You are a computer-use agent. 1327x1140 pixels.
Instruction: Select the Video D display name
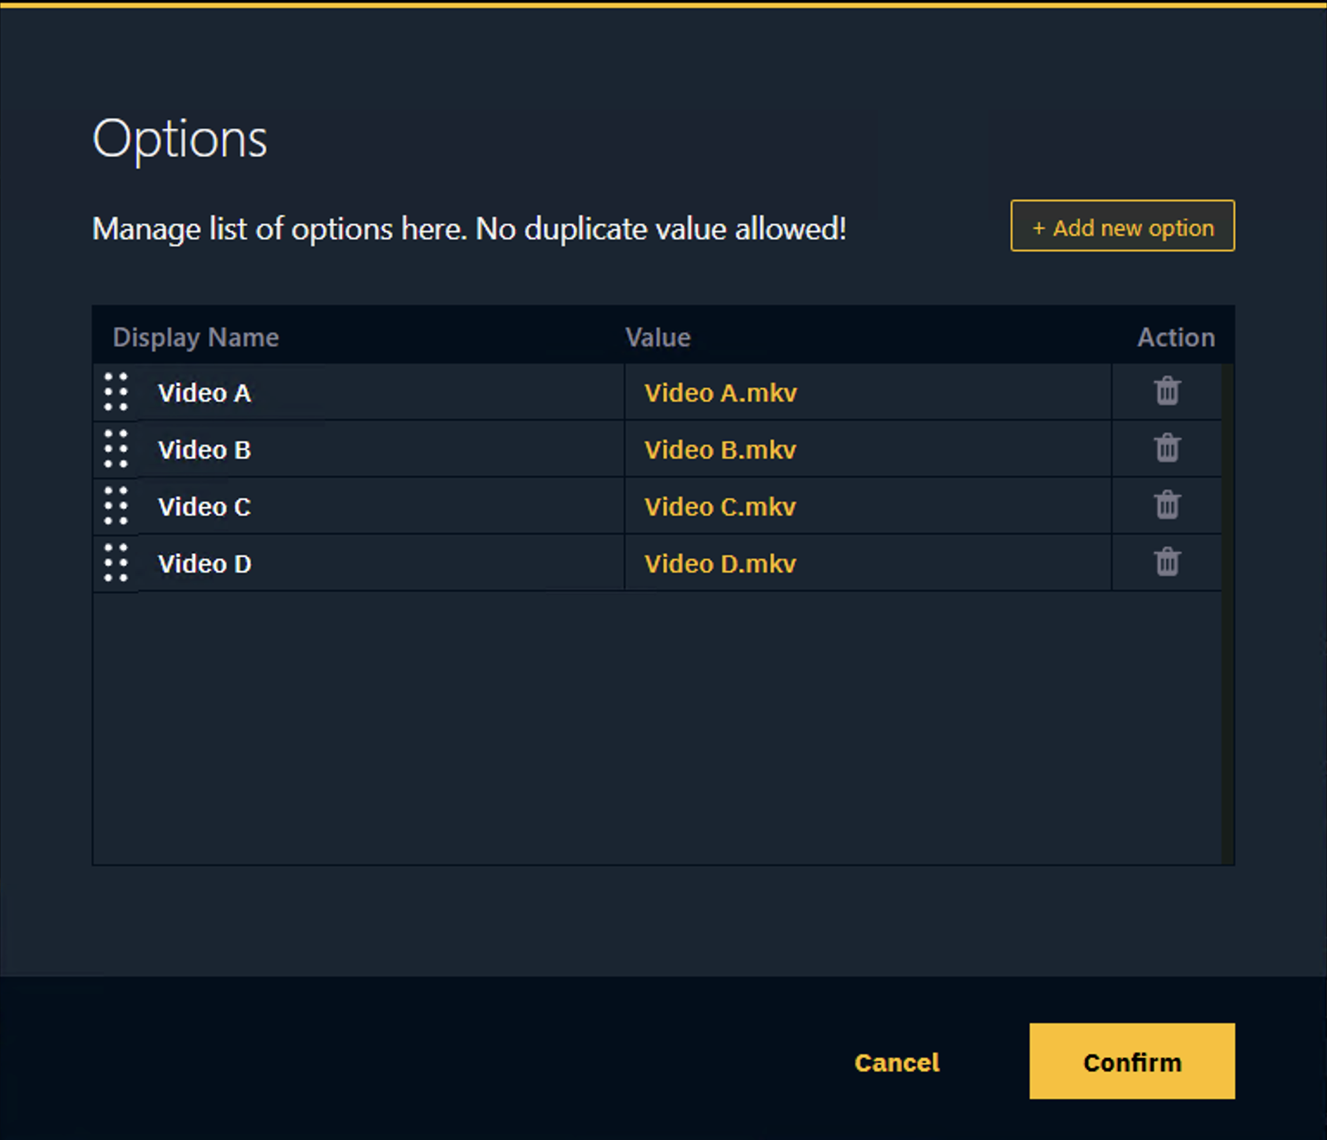tap(380, 564)
